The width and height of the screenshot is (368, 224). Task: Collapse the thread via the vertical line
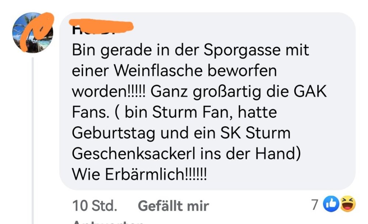click(x=33, y=141)
